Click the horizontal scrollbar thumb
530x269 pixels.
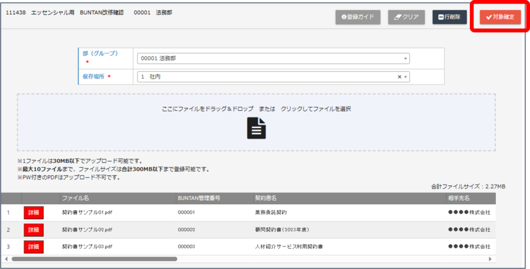(94, 258)
